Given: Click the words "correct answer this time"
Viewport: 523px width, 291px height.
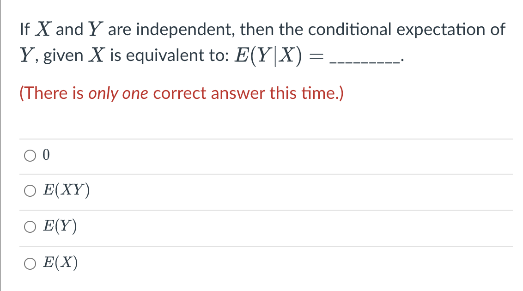Looking at the screenshot, I should pyautogui.click(x=248, y=93).
